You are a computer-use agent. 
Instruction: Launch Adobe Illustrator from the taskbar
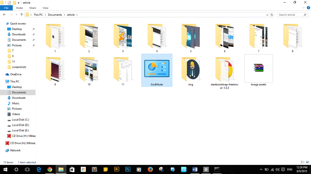pyautogui.click(x=117, y=169)
